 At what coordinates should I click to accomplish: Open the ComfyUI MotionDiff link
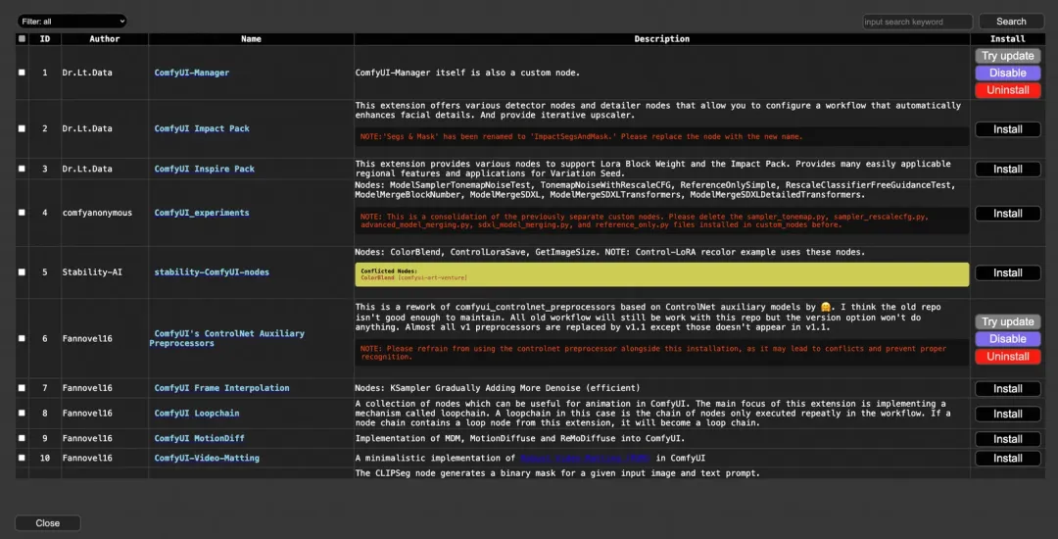(x=200, y=439)
